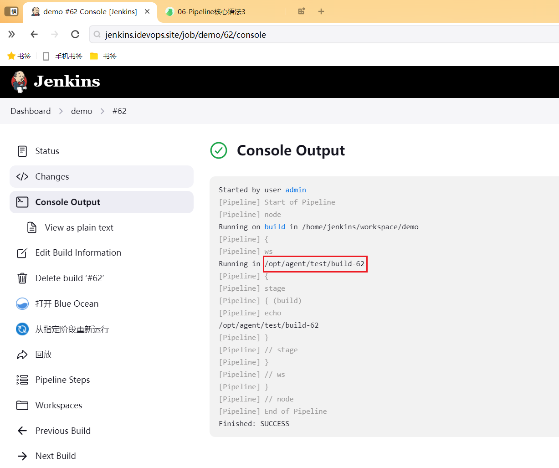Expand the chevron after demo breadcrumb

(103, 111)
